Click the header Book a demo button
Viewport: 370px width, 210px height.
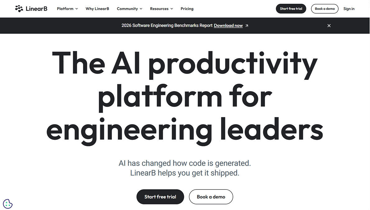point(325,9)
